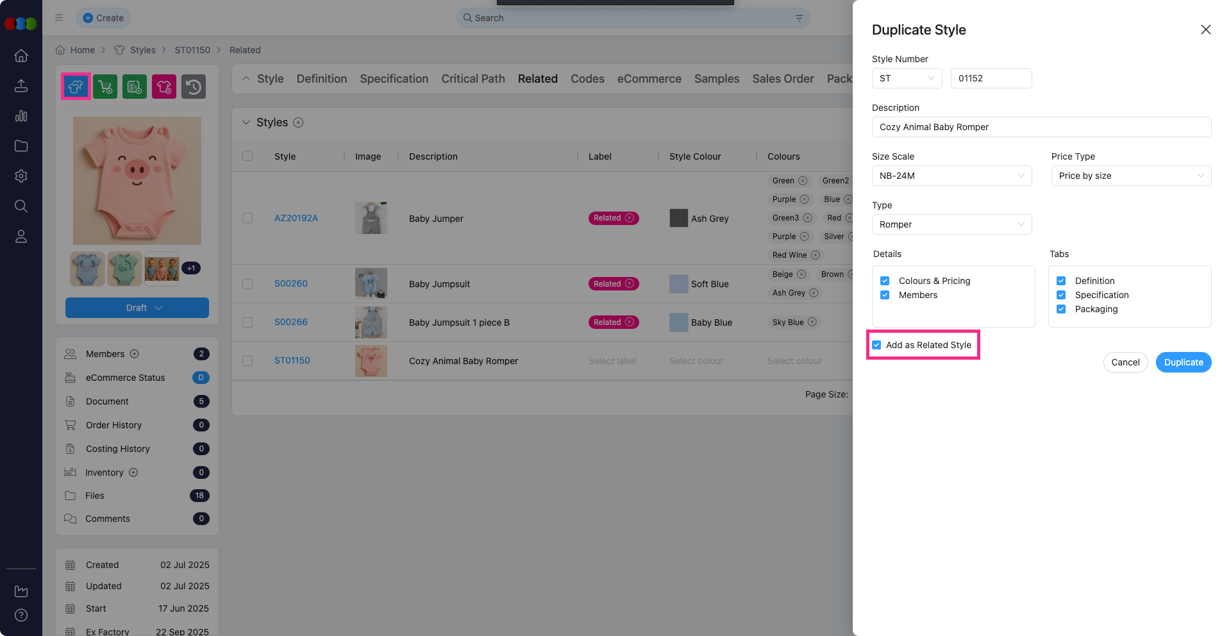Uncheck the Packaging tab checkbox
Image resolution: width=1231 pixels, height=636 pixels.
point(1061,309)
